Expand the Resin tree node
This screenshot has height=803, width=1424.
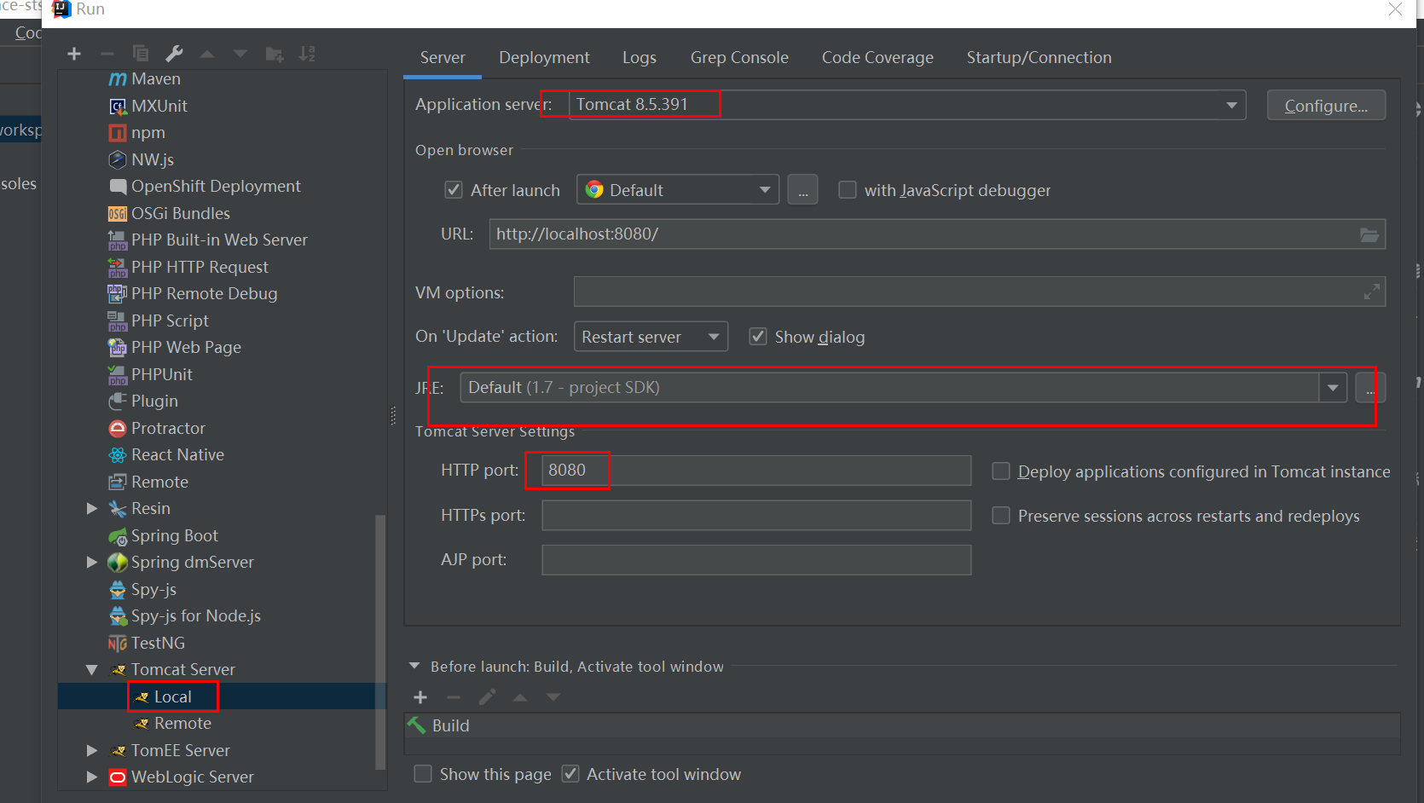click(92, 509)
